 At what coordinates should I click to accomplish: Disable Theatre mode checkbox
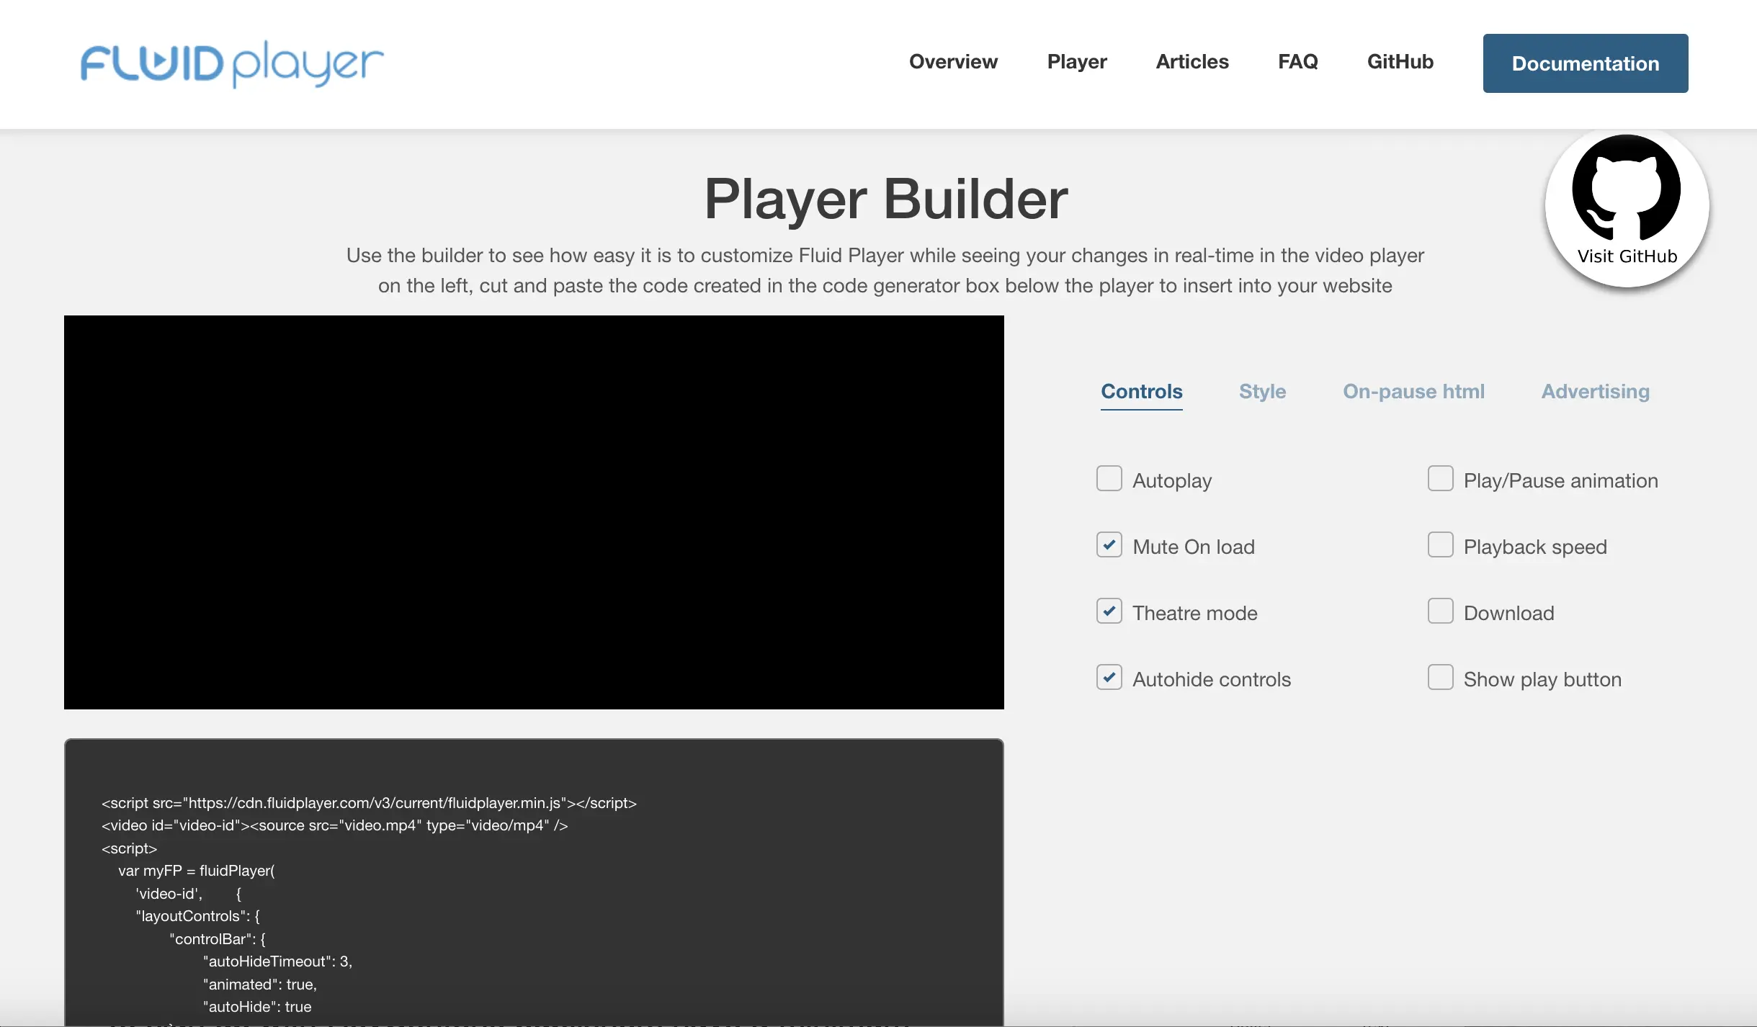[x=1109, y=611]
